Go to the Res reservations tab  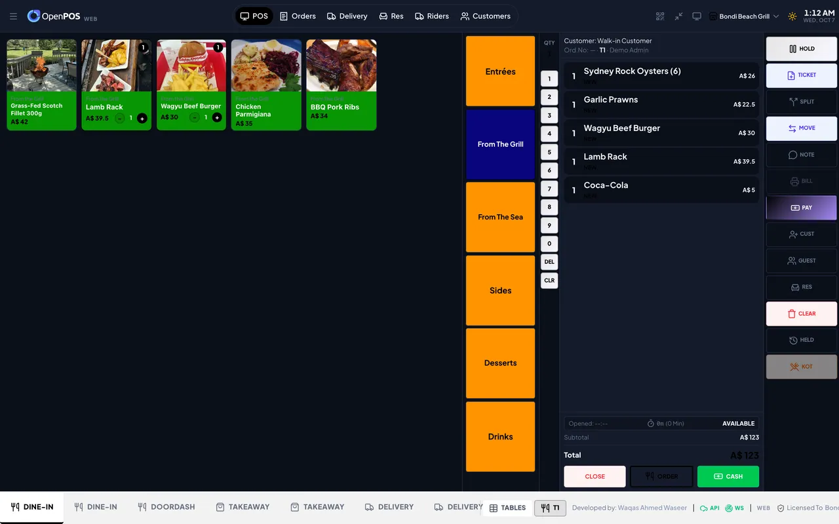(391, 16)
